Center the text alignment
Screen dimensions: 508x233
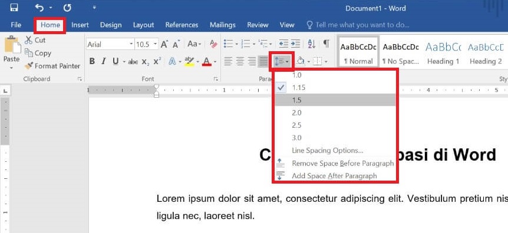coord(240,61)
